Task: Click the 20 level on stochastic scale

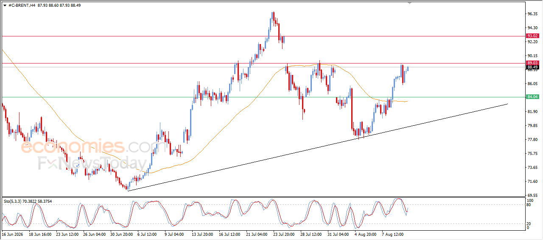Action: tap(529, 223)
